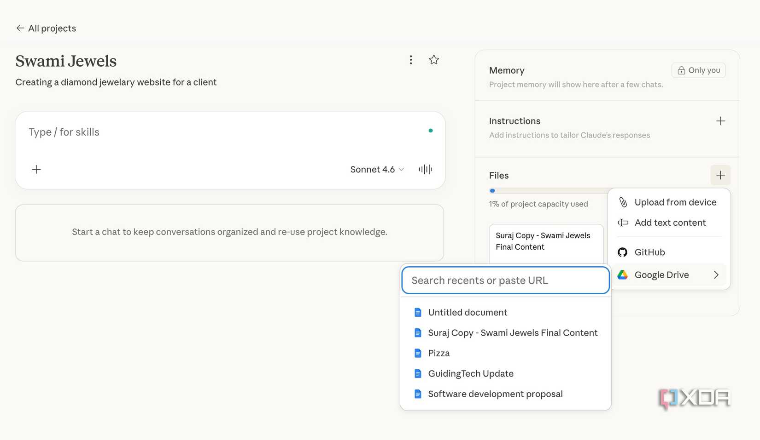Screen dimensions: 760x440
Task: Choose the Pizza document
Action: tap(438, 354)
